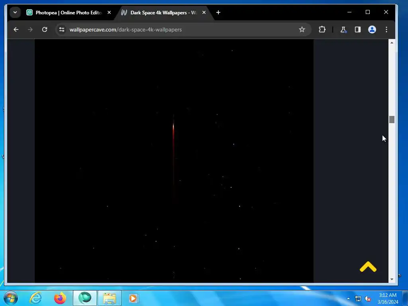
Task: Close the Dark Space 4k Wallpapers tab
Action: pos(204,12)
